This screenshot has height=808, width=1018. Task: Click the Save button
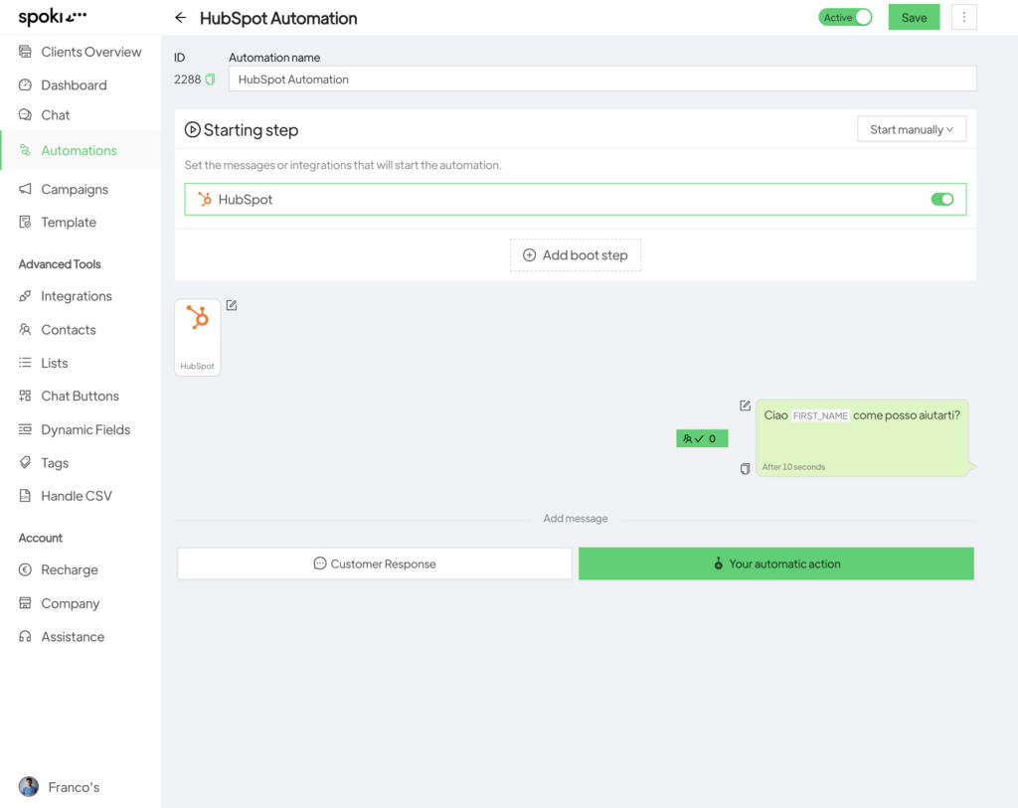click(x=914, y=18)
